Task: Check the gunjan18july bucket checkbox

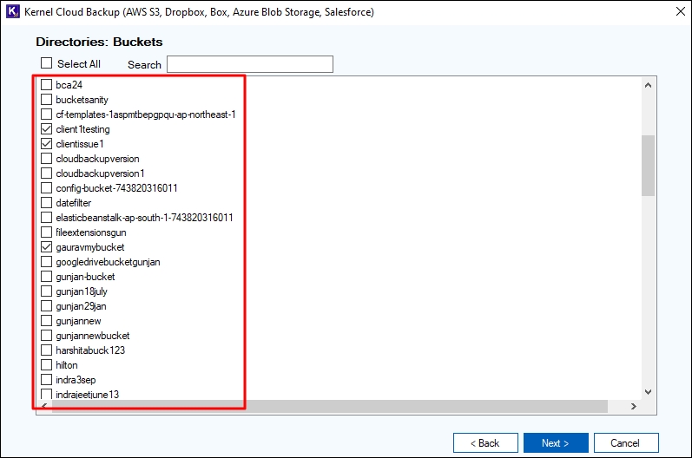Action: click(46, 291)
